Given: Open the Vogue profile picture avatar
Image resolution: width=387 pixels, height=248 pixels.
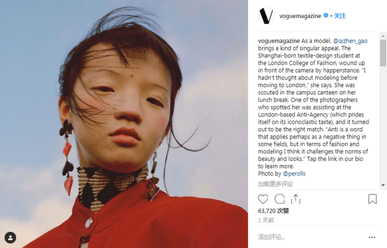Looking at the screenshot, I should click(266, 16).
